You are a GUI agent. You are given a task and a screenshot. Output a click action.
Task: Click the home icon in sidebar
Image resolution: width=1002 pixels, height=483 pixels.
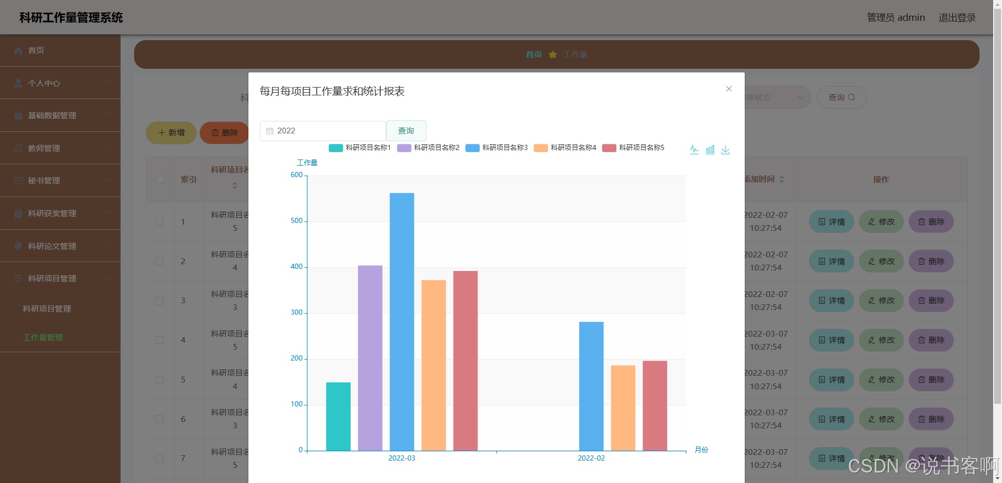pos(18,51)
